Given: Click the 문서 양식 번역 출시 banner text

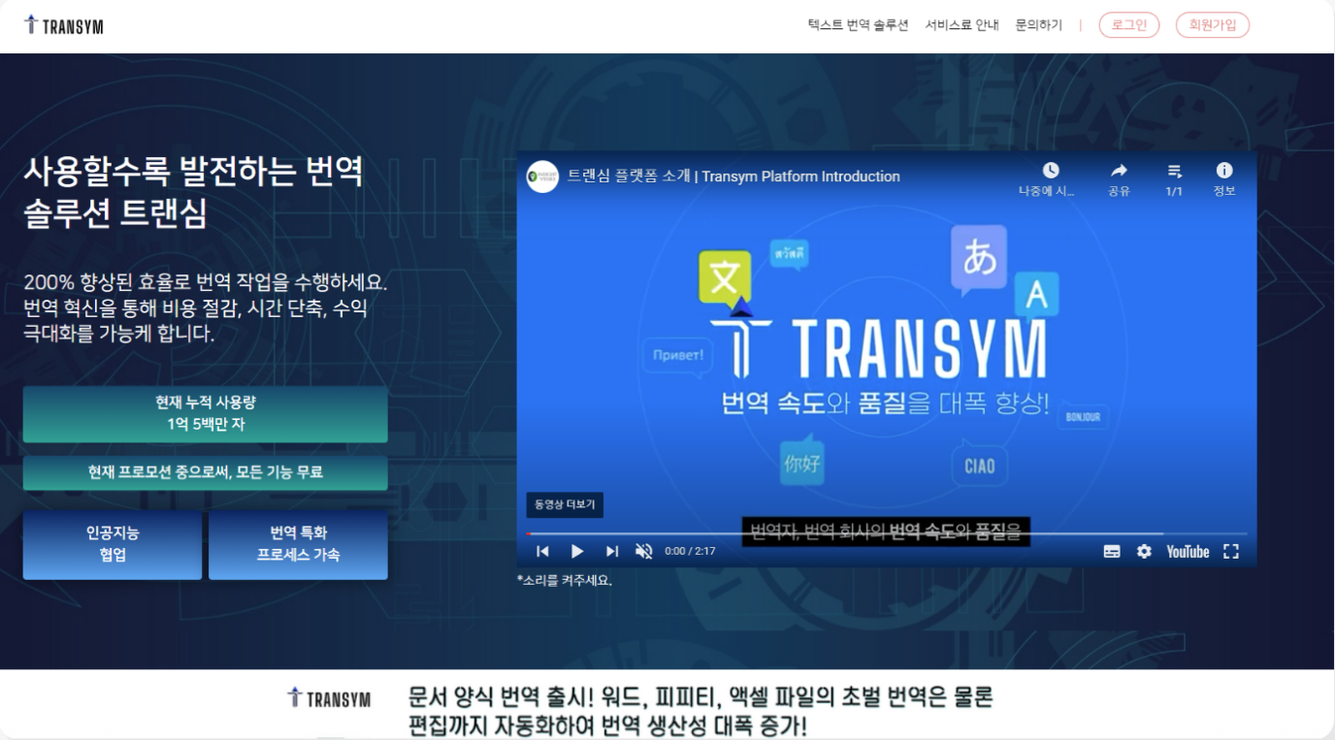Looking at the screenshot, I should tap(700, 711).
